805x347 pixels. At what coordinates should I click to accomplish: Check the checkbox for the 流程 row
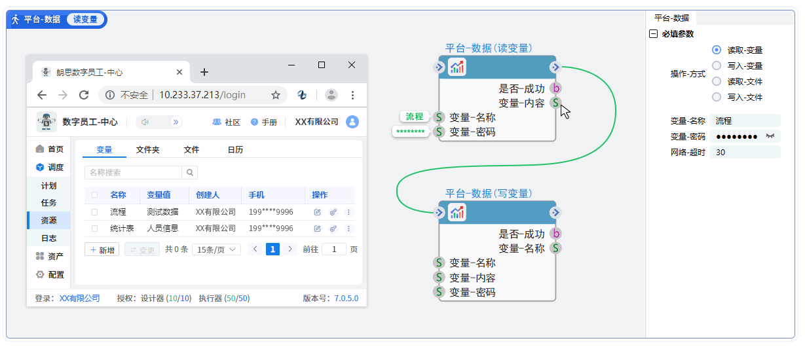click(95, 212)
